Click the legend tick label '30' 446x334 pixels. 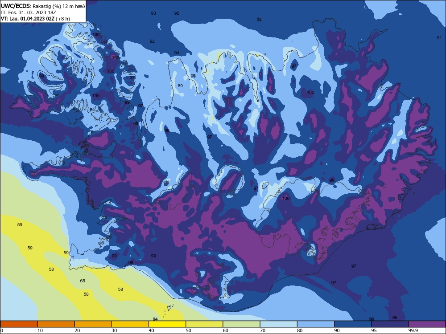114,330
